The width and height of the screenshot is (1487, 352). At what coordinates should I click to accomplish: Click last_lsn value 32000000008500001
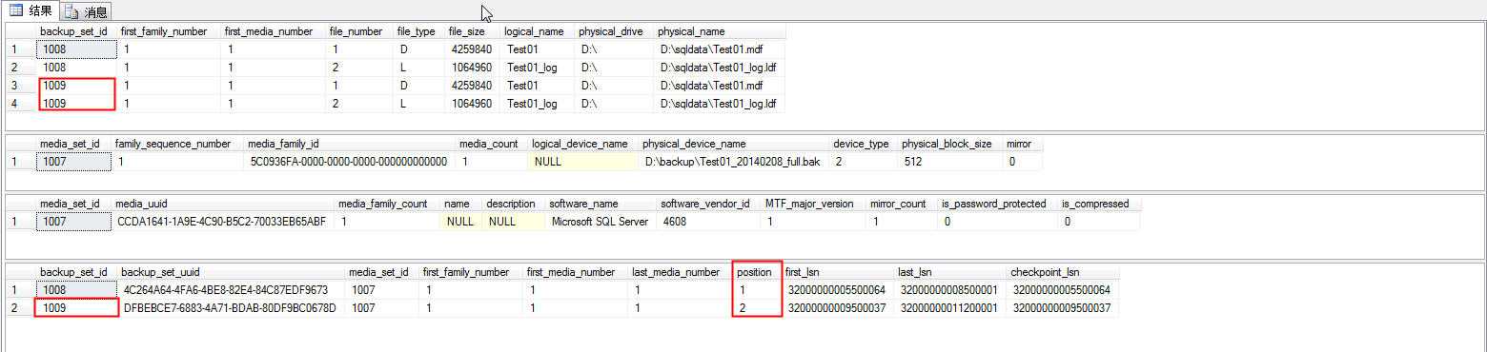(x=950, y=290)
